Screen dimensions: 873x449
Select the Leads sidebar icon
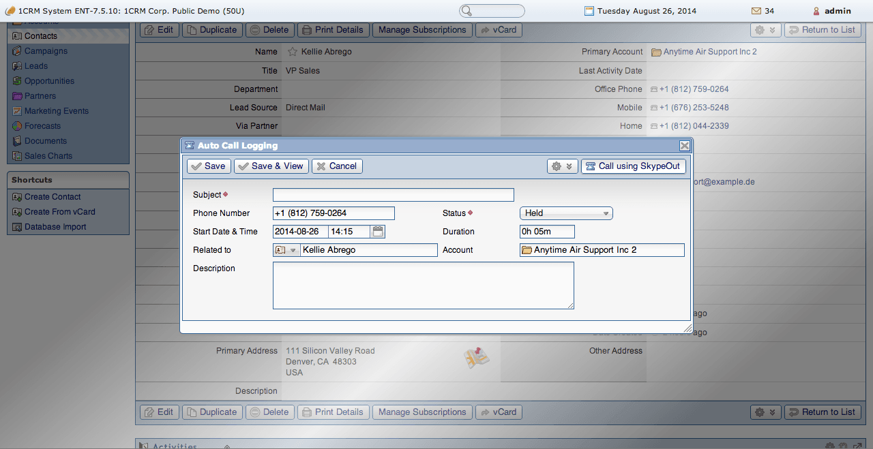coord(16,65)
